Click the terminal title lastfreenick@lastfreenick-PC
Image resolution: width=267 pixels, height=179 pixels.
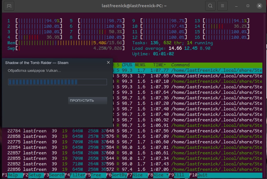click(x=134, y=6)
